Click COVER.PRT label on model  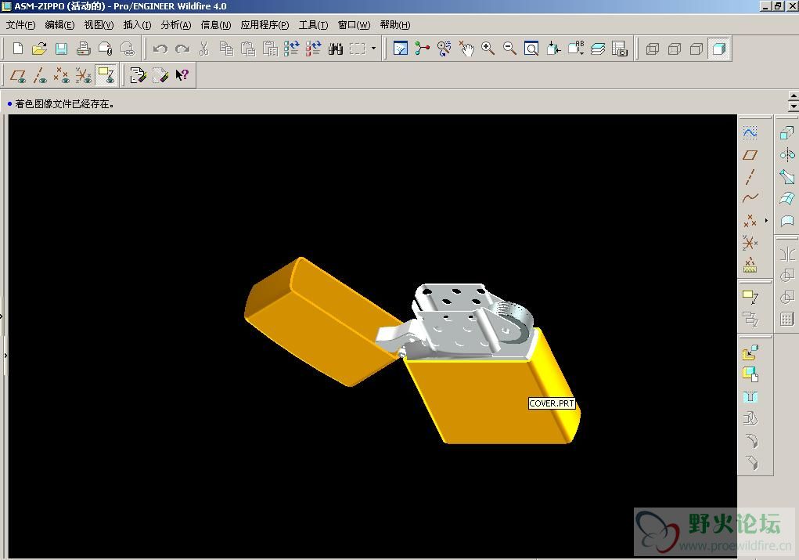point(552,403)
